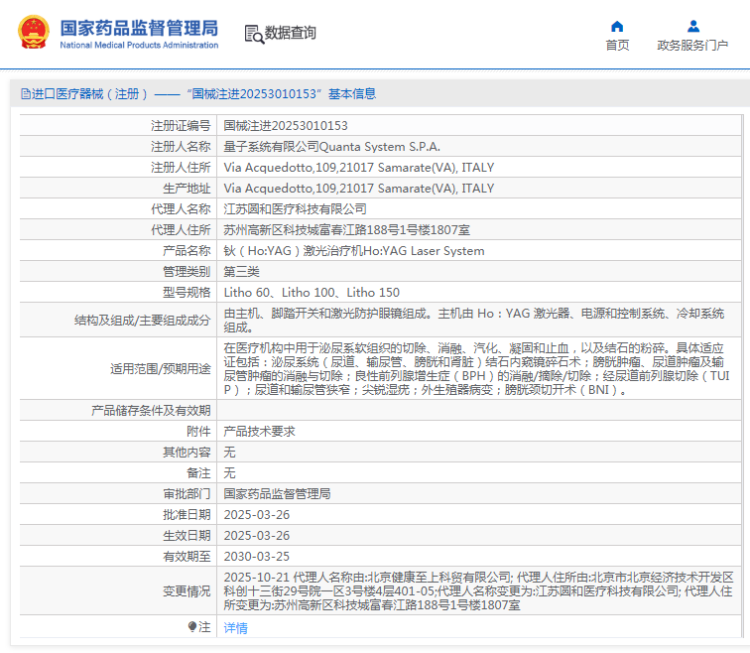750x653 pixels.
Task: Click 产品技术要求 in the 附件 row
Action: [x=259, y=432]
